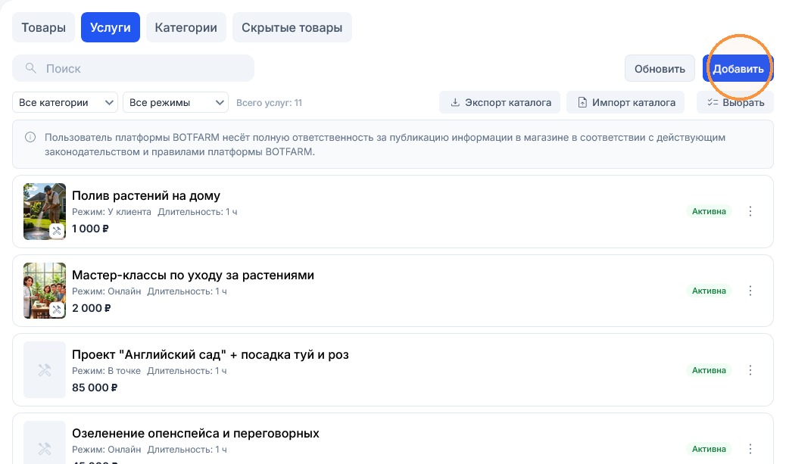Click tools badge on Полив растений thumbnail

(57, 231)
